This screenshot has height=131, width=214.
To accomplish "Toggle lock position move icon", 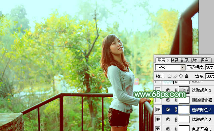I will (x=181, y=76).
